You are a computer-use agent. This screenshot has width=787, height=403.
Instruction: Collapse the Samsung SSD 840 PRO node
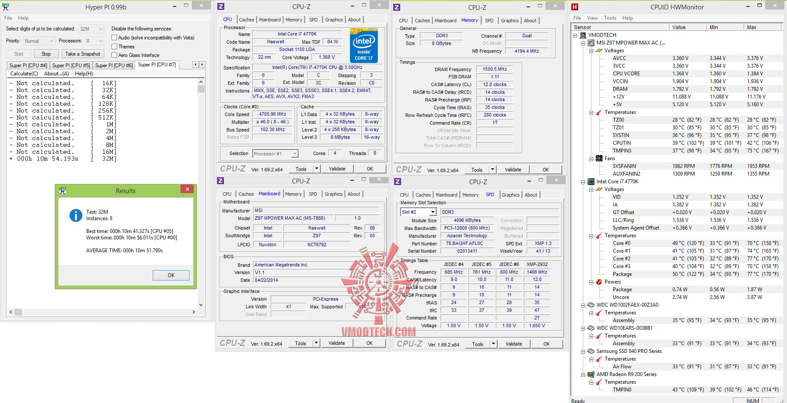(583, 351)
